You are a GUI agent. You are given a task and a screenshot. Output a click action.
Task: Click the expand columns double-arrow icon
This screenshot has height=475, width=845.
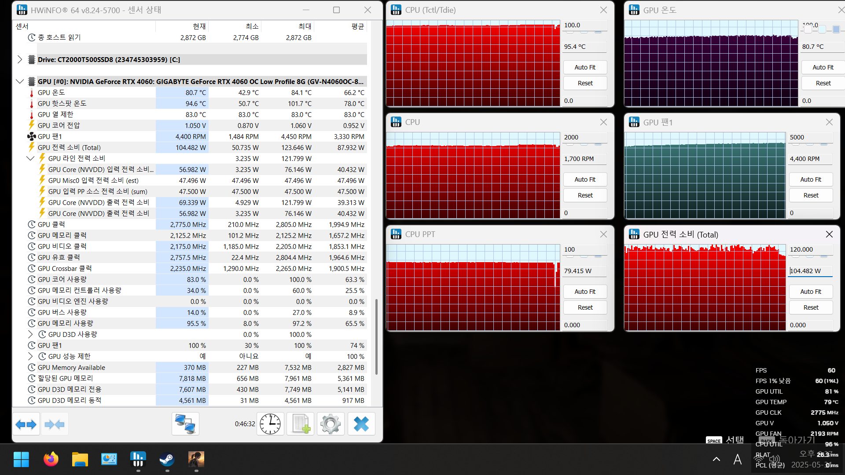(x=26, y=424)
